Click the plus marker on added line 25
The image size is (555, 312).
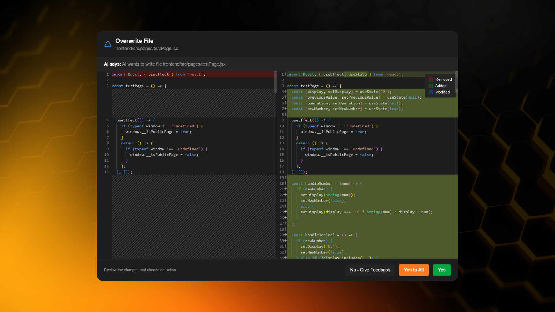(x=286, y=212)
